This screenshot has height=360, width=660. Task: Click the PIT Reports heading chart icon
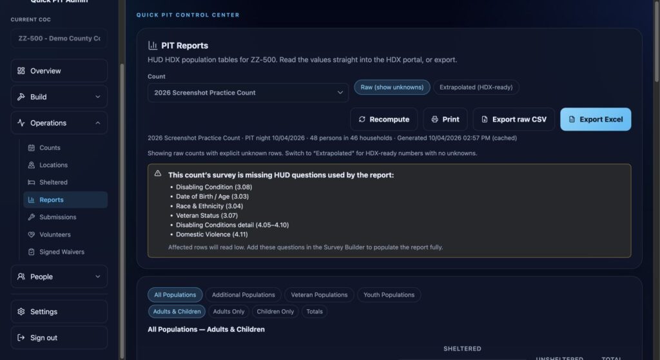(152, 46)
